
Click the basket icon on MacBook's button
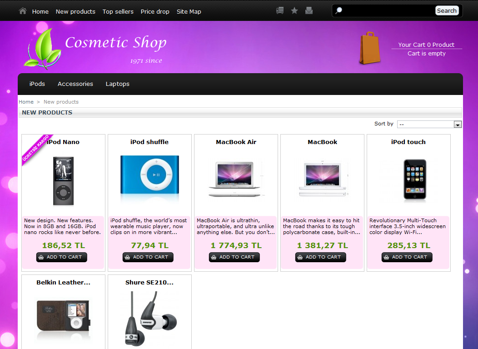pos(300,257)
